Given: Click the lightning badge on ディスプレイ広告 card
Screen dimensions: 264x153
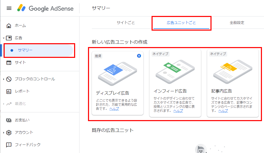Looking at the screenshot, I should pyautogui.click(x=139, y=56).
